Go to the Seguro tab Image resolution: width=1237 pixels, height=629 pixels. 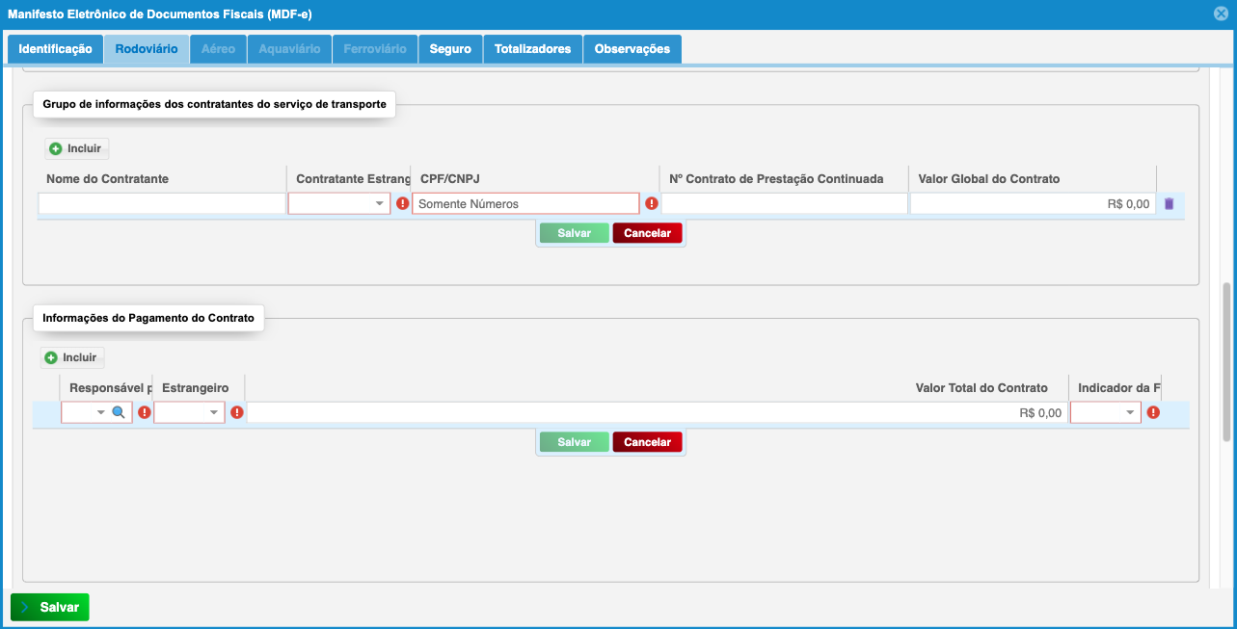[450, 49]
